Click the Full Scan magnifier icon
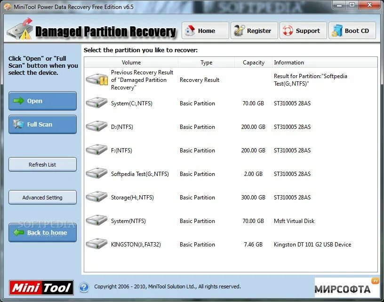The height and width of the screenshot is (302, 384). 19,124
